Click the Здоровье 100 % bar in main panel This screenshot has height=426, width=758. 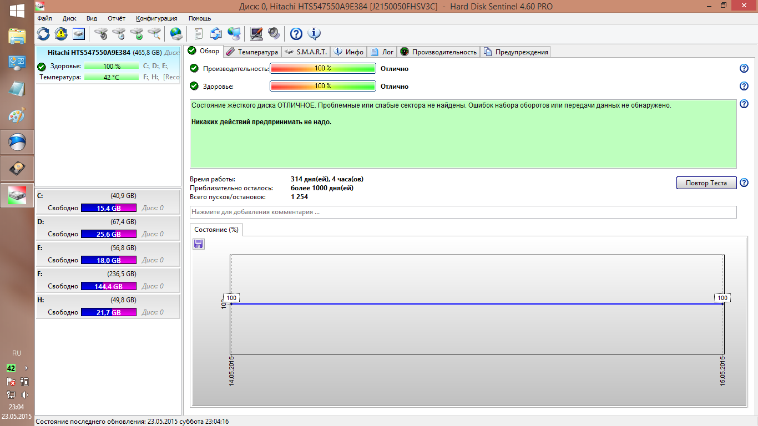pyautogui.click(x=323, y=86)
